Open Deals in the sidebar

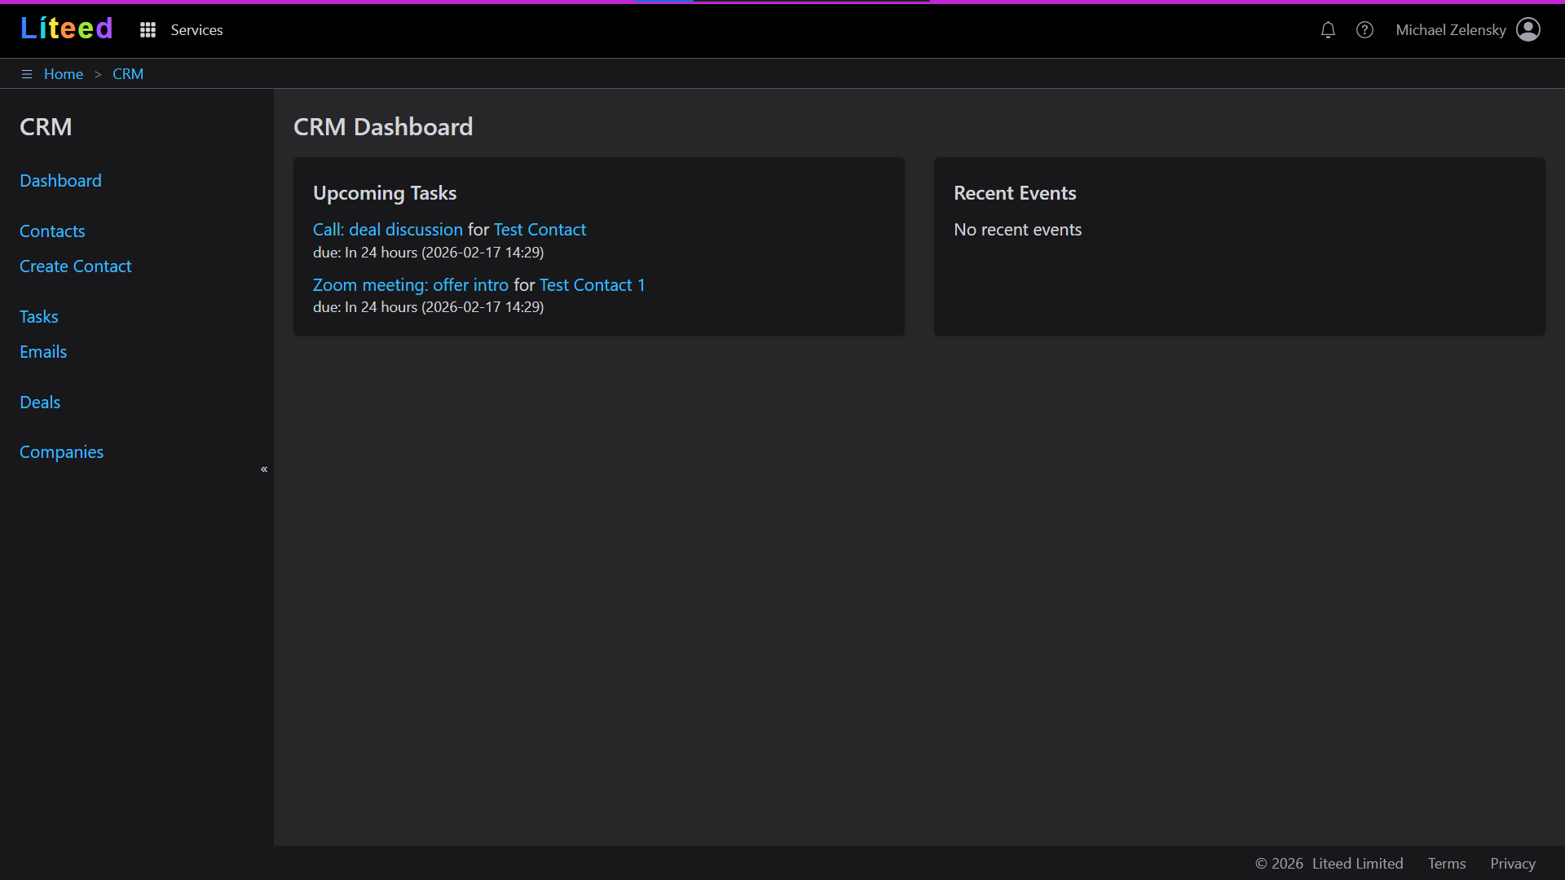tap(40, 403)
